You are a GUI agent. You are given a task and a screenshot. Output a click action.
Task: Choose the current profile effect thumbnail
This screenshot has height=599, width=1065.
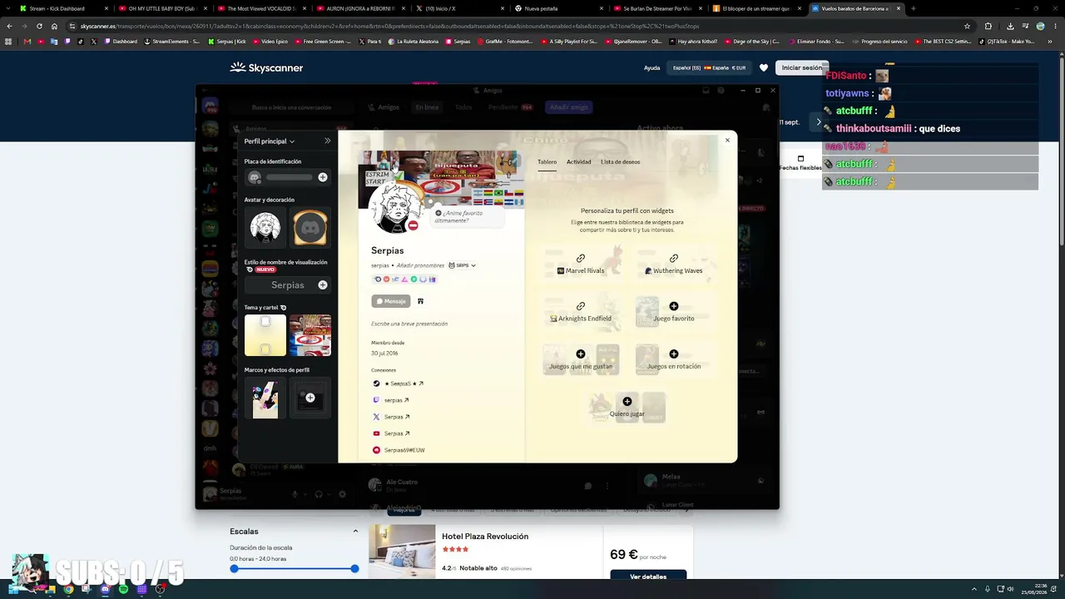(265, 398)
